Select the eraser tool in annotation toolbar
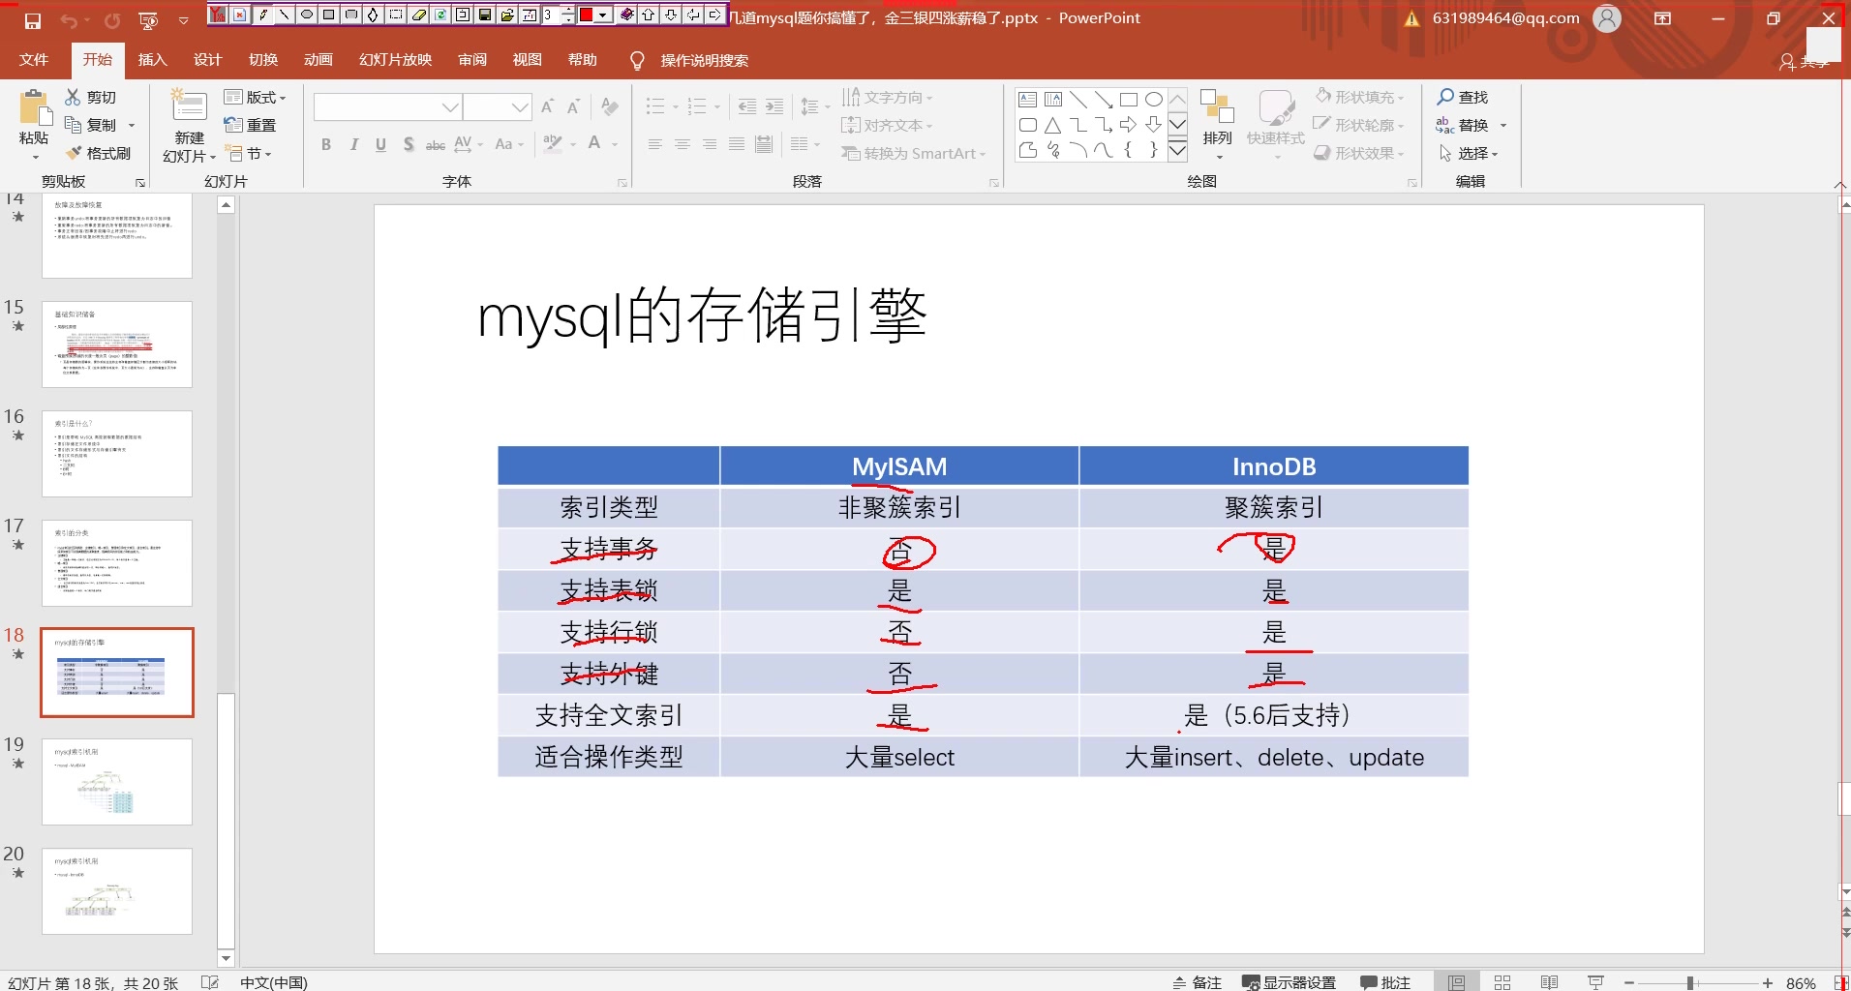 419,15
